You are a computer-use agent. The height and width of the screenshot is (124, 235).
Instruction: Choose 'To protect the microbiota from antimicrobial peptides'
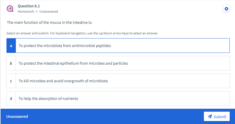pyautogui.click(x=65, y=46)
